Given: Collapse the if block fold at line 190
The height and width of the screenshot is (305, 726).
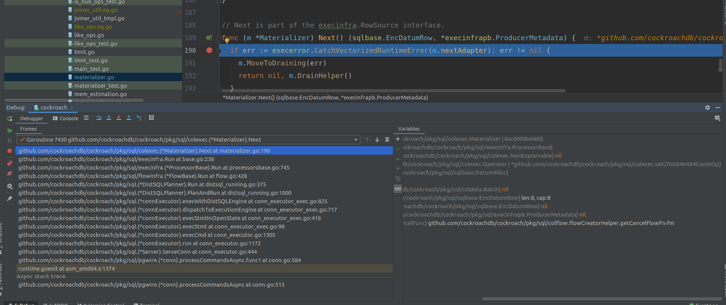Looking at the screenshot, I should tap(219, 51).
